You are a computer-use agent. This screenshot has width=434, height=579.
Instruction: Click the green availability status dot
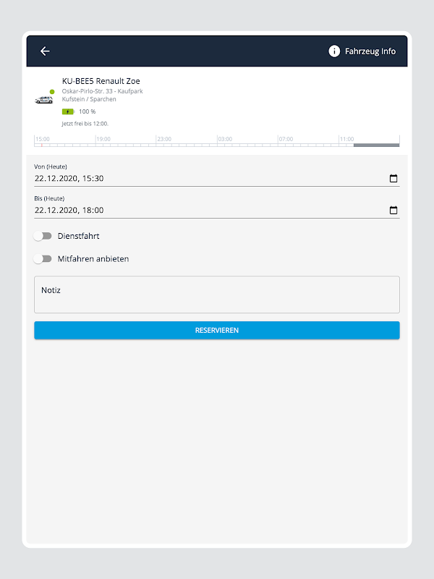click(x=52, y=92)
